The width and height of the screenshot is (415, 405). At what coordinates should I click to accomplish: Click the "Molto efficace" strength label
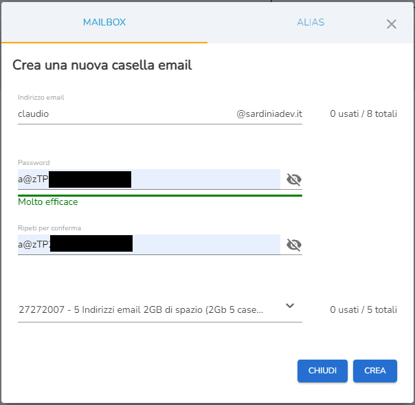(x=48, y=202)
